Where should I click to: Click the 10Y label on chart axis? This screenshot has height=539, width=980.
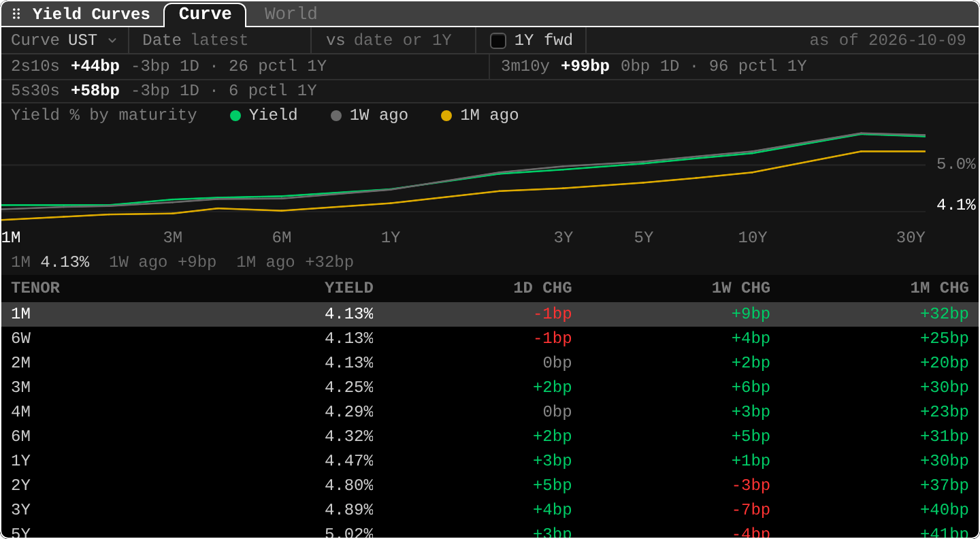753,238
